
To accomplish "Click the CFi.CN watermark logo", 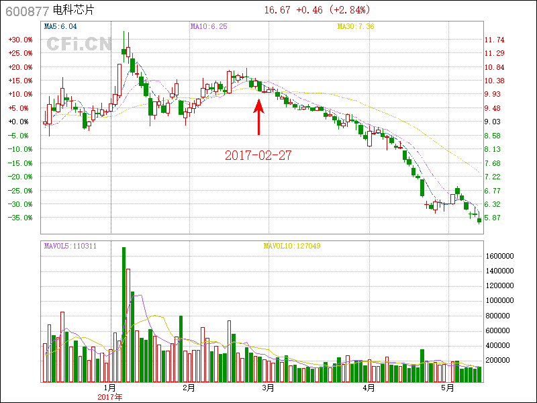I will tap(79, 44).
